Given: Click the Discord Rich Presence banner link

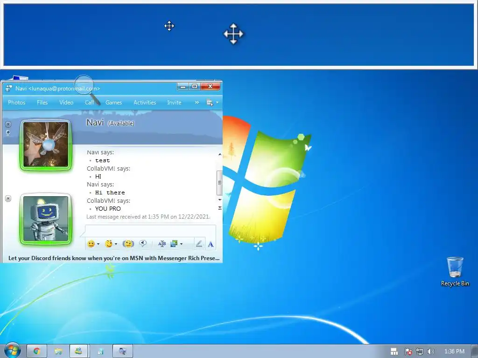Looking at the screenshot, I should tap(114, 258).
